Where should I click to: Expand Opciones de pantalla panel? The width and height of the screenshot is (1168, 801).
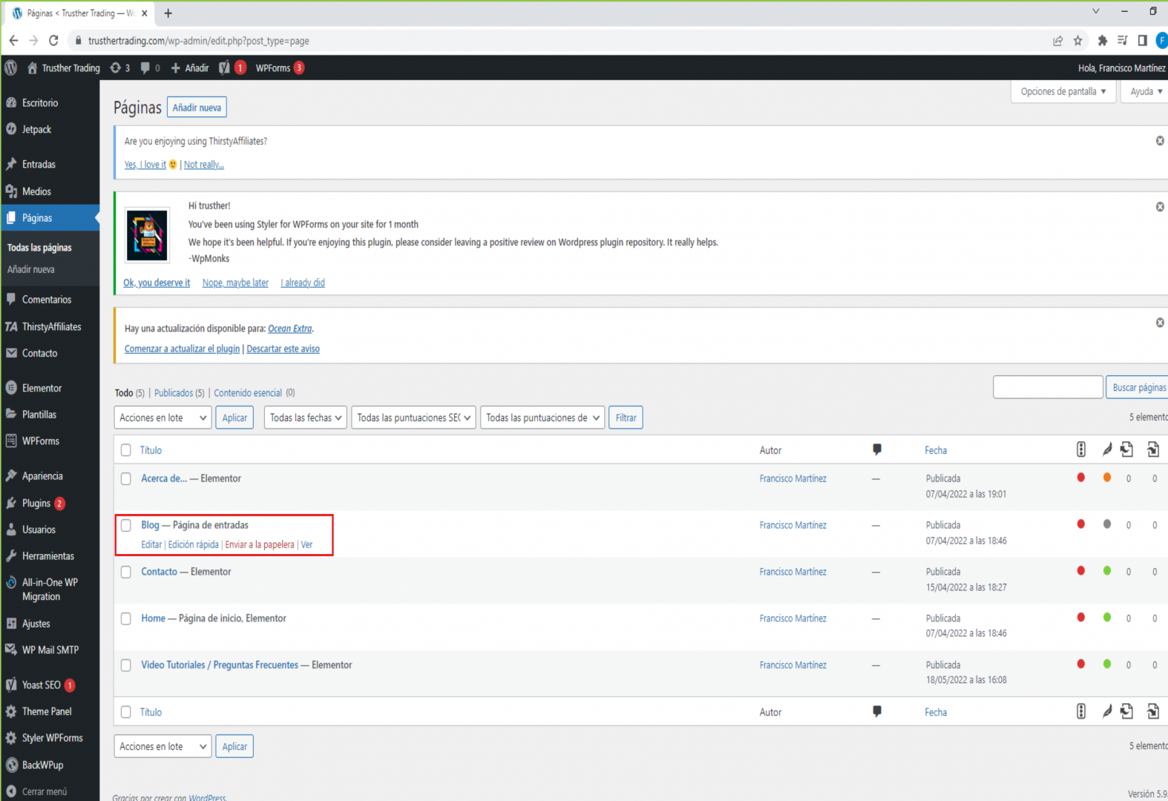(1063, 91)
